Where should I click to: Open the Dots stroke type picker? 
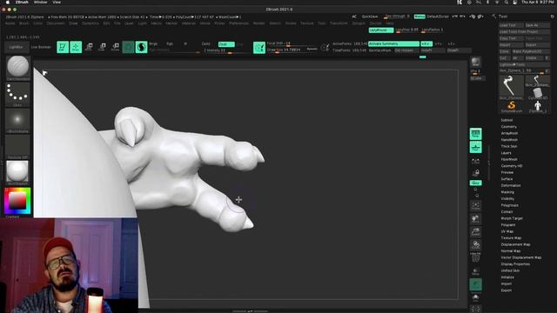[17, 95]
